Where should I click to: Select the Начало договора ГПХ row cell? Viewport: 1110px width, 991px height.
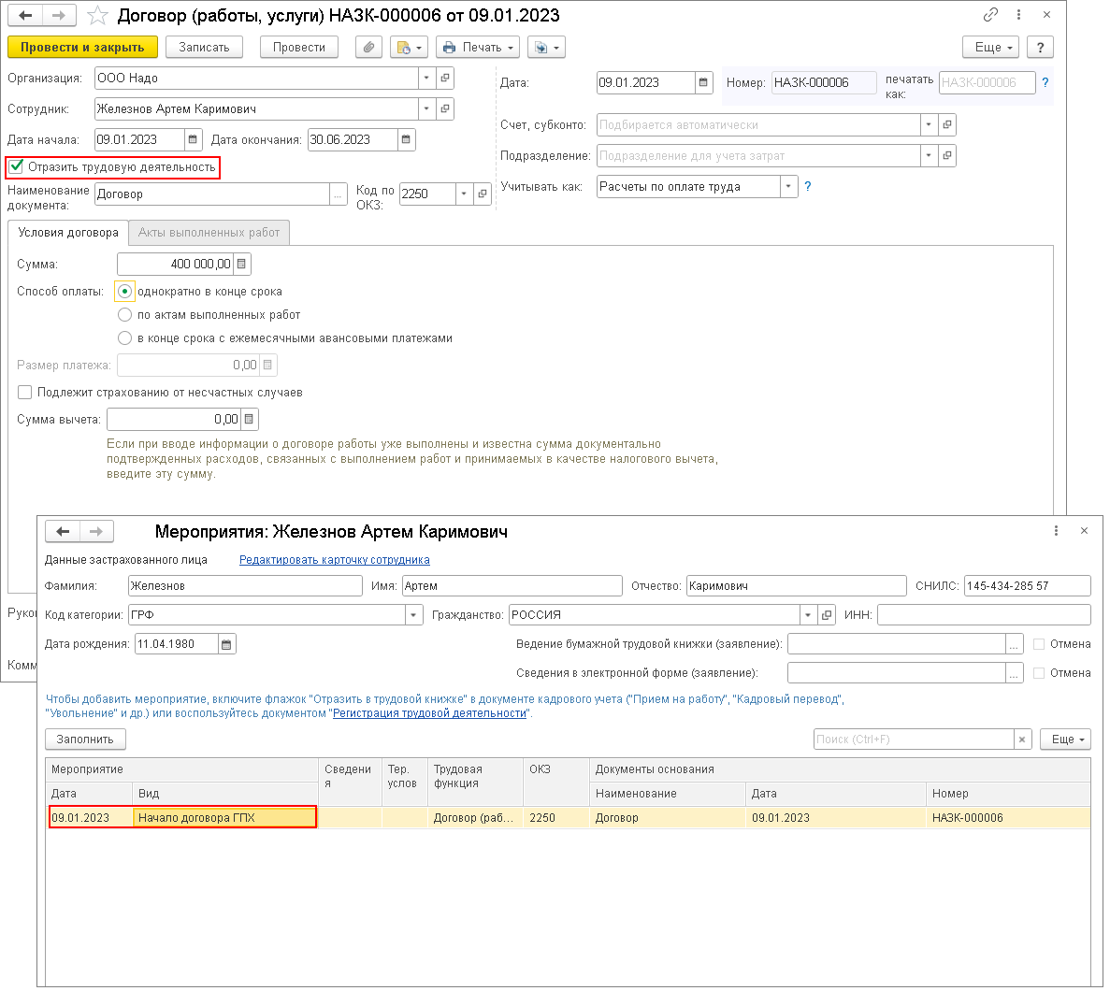(224, 818)
